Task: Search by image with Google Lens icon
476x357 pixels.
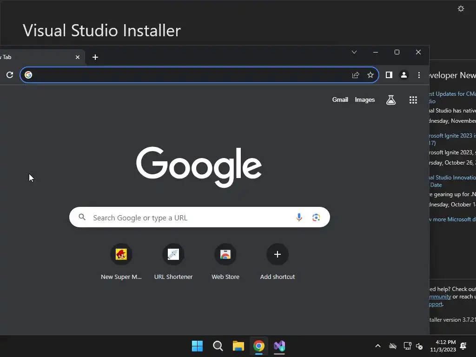Action: click(316, 218)
